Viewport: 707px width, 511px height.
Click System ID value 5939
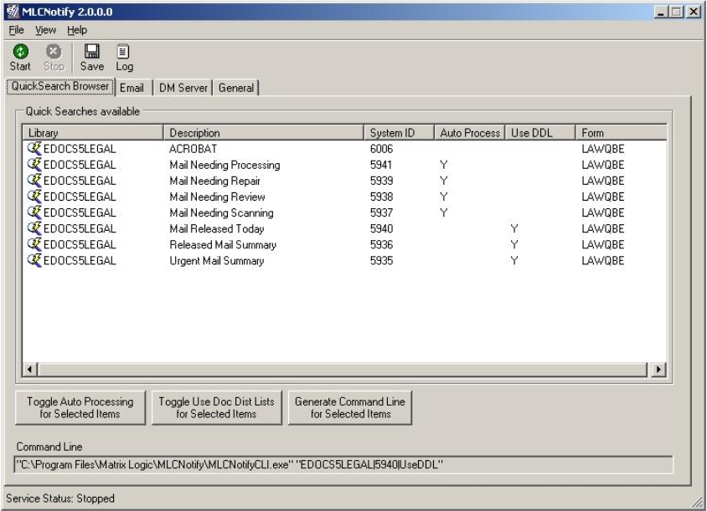pyautogui.click(x=381, y=181)
